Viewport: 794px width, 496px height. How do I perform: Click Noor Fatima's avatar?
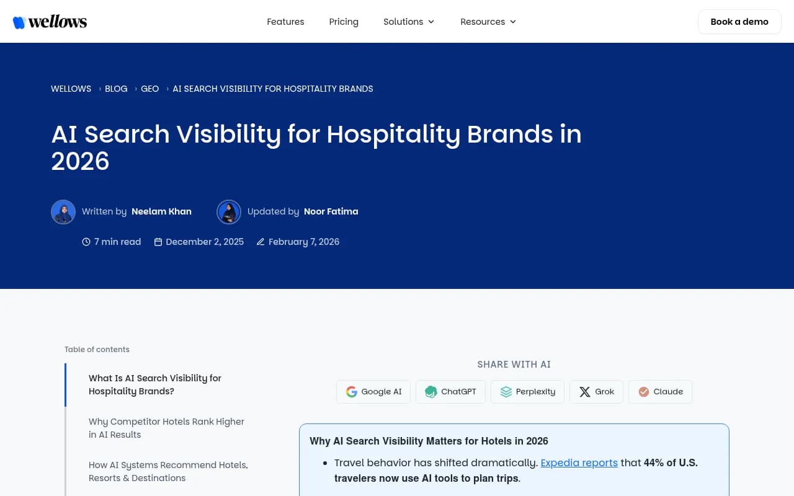(x=229, y=212)
